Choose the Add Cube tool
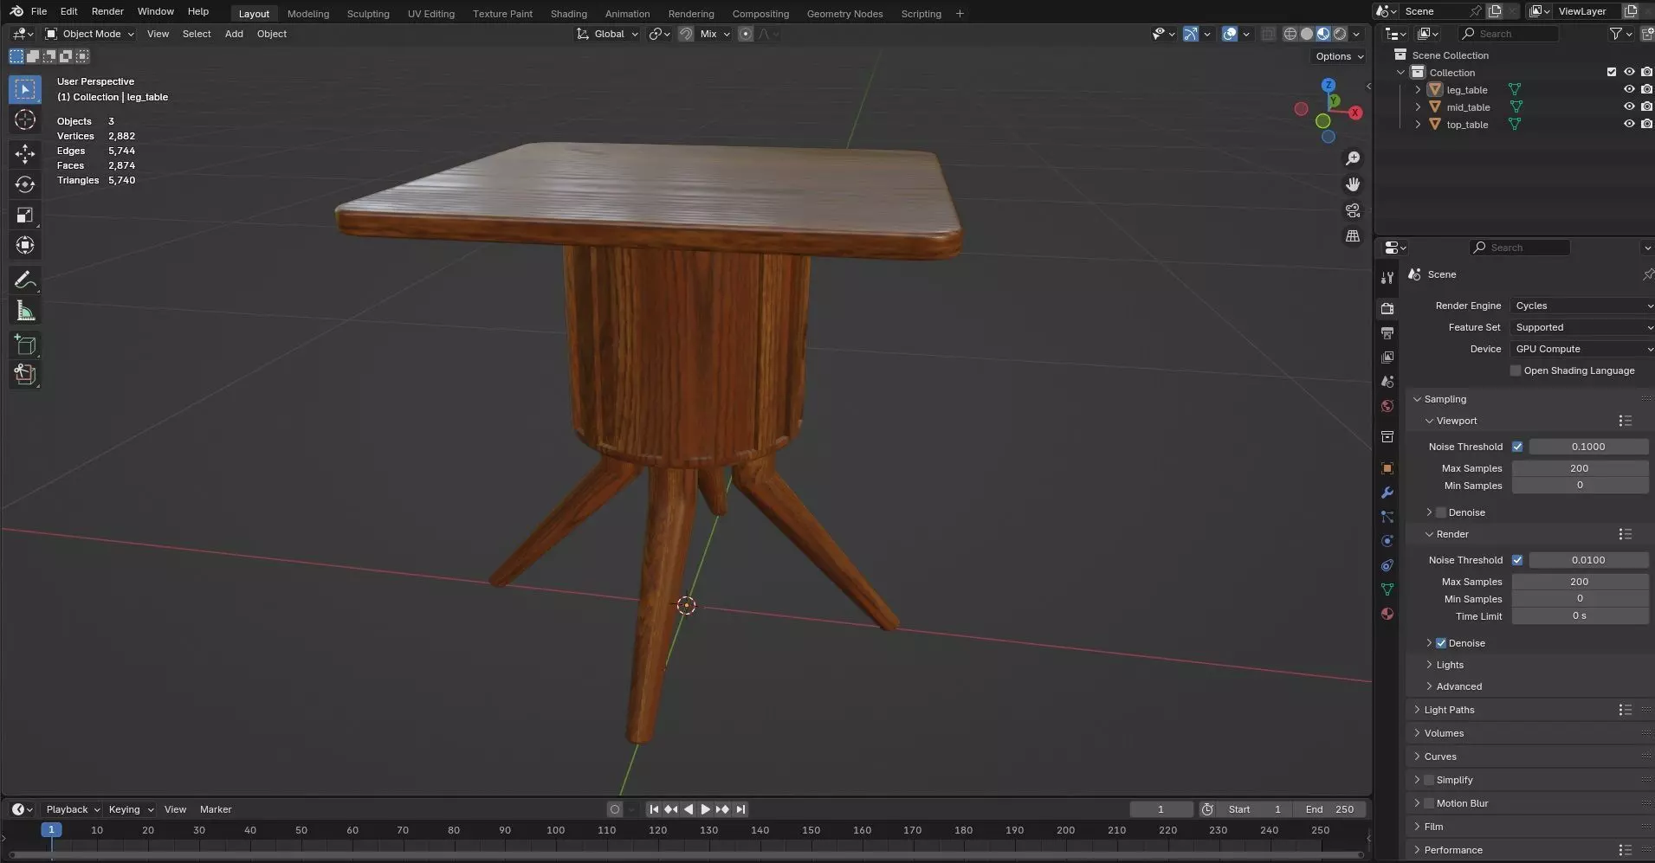The width and height of the screenshot is (1655, 863). 25,345
